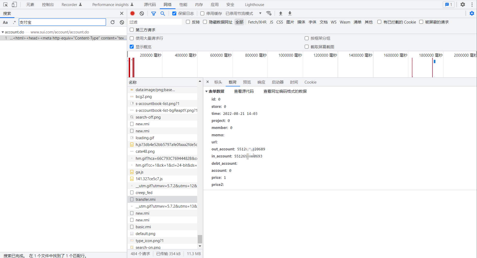Screen dimensions: 477x258
Task: Clear the network log with the clear icon
Action: coord(142,13)
